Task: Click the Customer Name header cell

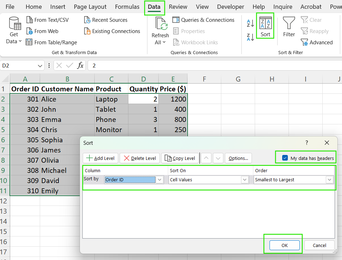Action: pos(67,89)
